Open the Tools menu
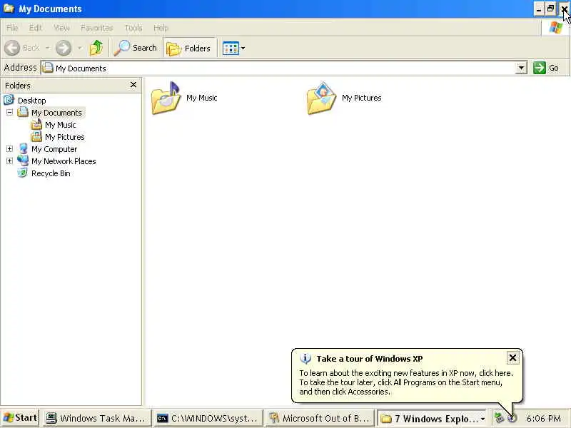The width and height of the screenshot is (571, 428). pyautogui.click(x=133, y=28)
